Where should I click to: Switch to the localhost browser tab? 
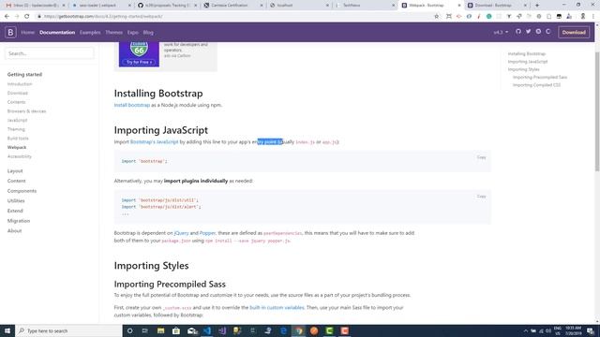(298, 6)
